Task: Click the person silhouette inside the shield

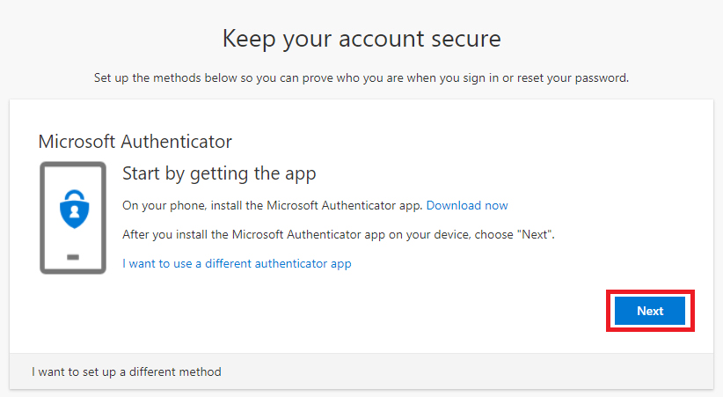Action: [x=74, y=211]
